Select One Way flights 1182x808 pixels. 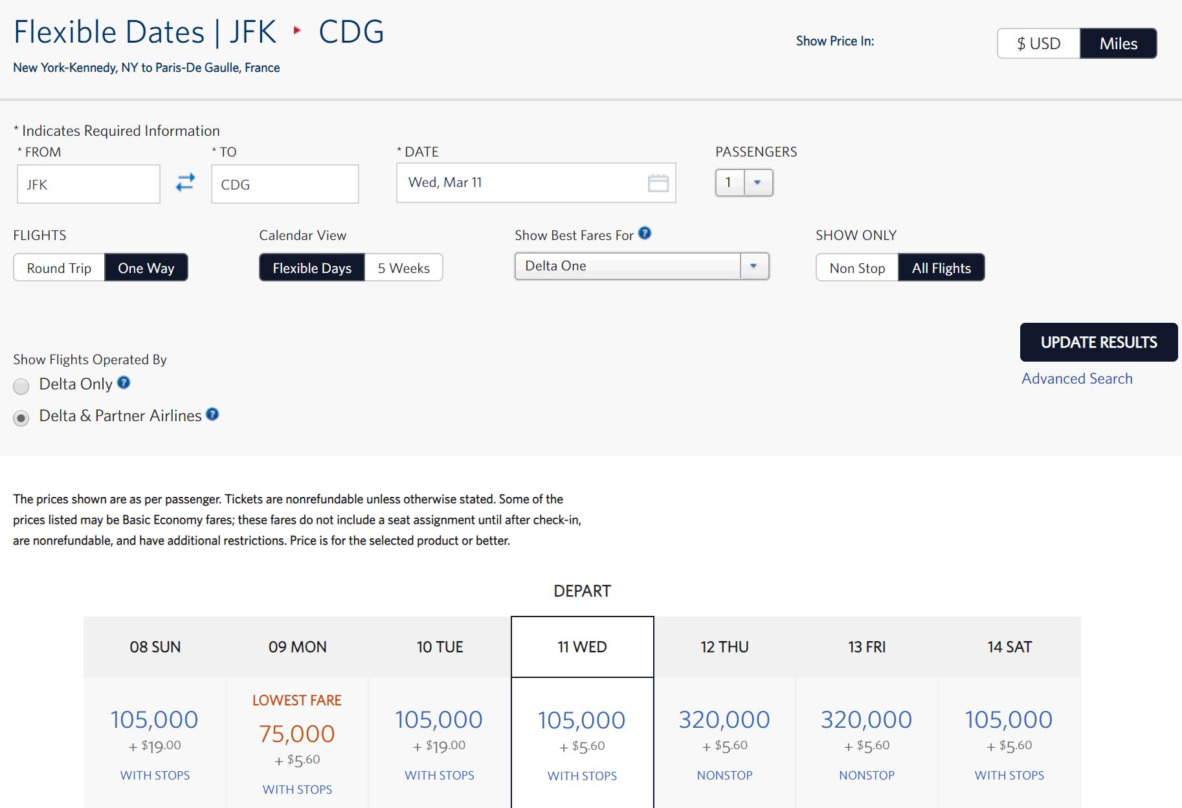point(146,268)
